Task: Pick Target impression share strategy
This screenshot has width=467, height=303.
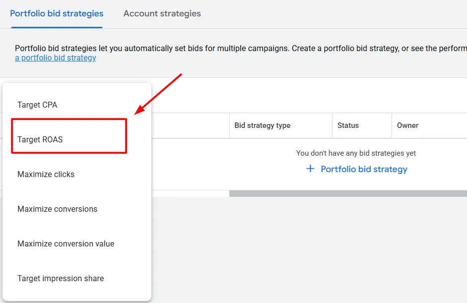Action: point(61,278)
